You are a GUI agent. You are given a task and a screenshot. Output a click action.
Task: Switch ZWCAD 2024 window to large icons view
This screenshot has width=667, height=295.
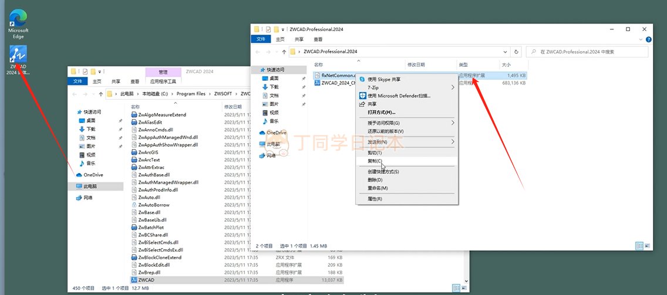(464, 288)
